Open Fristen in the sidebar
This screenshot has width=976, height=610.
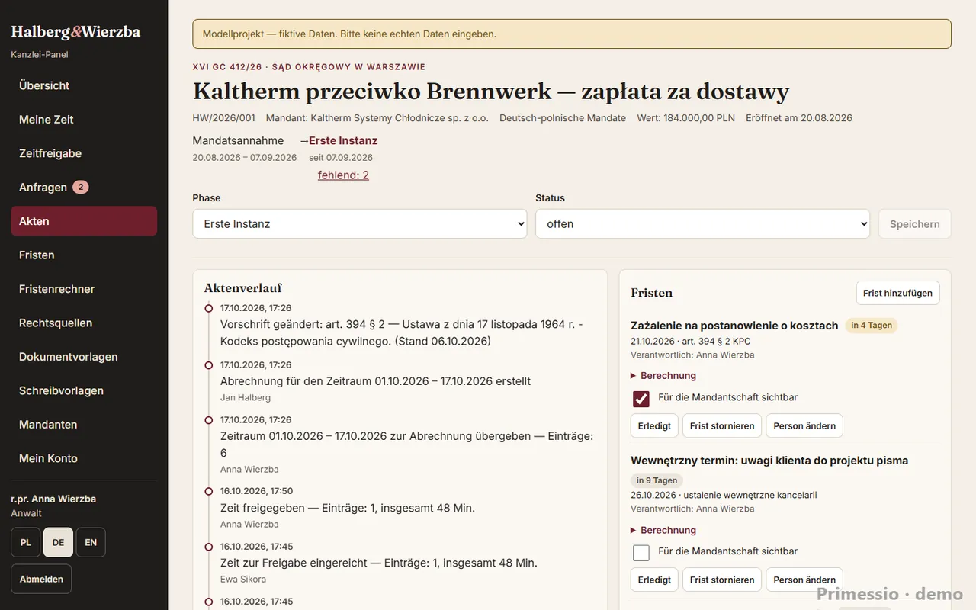[84, 255]
